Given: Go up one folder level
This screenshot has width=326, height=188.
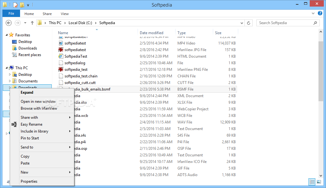Looking at the screenshot, I should pyautogui.click(x=32, y=23).
